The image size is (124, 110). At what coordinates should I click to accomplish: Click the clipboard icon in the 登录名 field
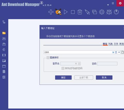click(x=79, y=64)
